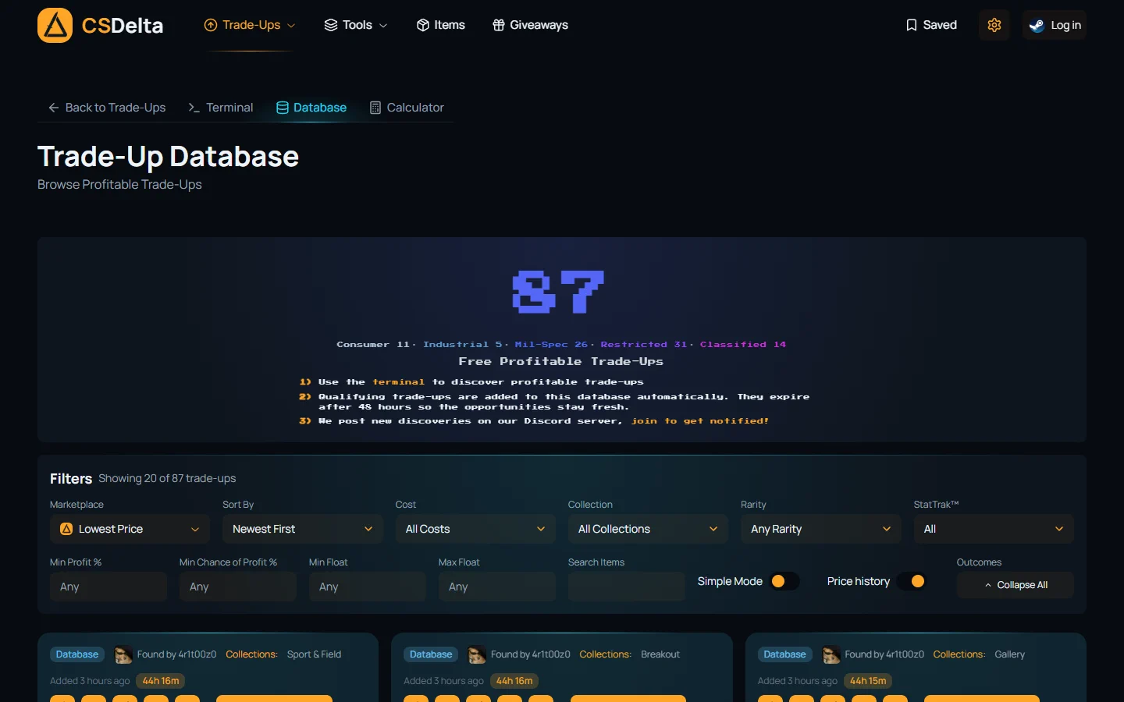1124x702 pixels.
Task: Click 4r1t00z0 avatar on Sport & Field card
Action: pyautogui.click(x=123, y=654)
